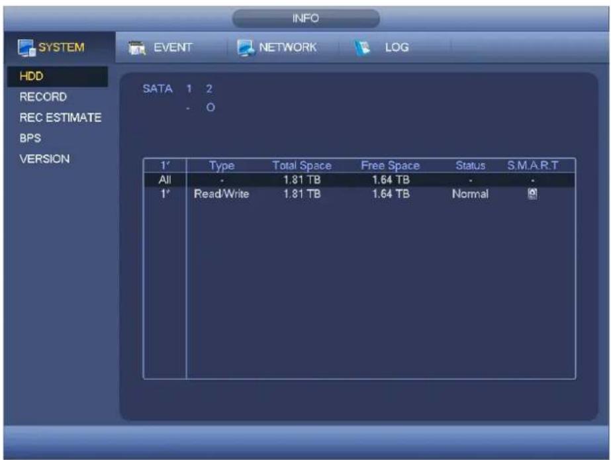This screenshot has width=611, height=460.
Task: Click the S.M.A.R.T column header
Action: [x=533, y=165]
